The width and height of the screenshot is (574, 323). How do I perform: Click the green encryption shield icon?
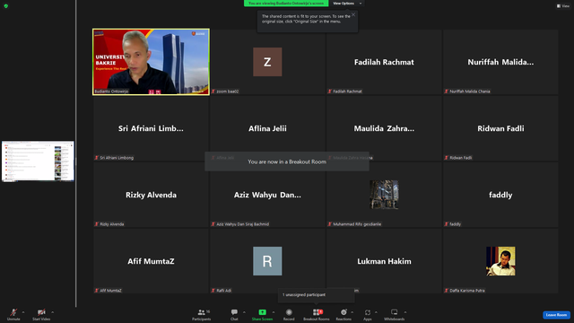(x=6, y=6)
